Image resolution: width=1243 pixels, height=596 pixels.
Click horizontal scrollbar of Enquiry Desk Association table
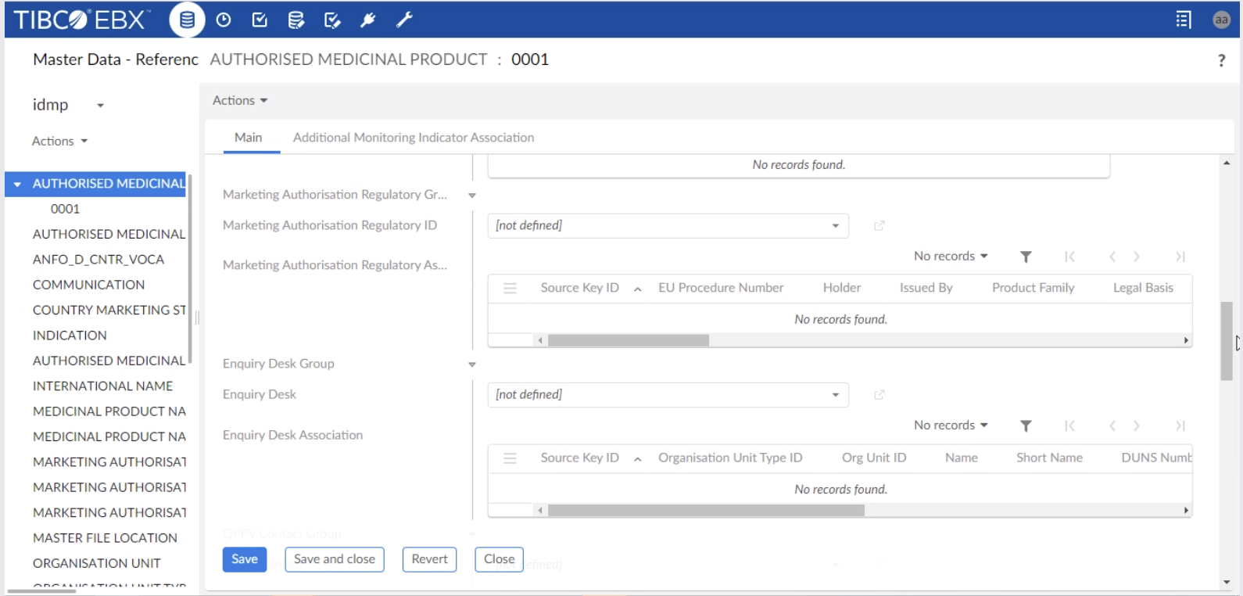click(x=707, y=511)
